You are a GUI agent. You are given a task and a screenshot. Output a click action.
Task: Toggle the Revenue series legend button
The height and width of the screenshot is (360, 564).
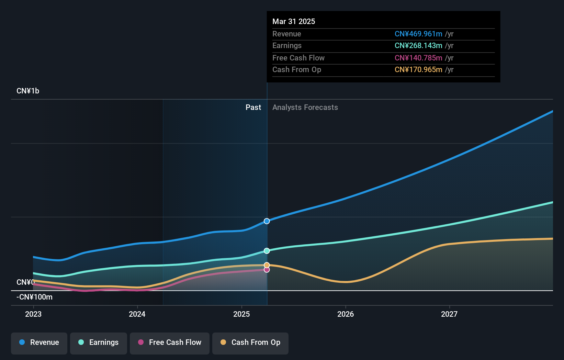(39, 342)
